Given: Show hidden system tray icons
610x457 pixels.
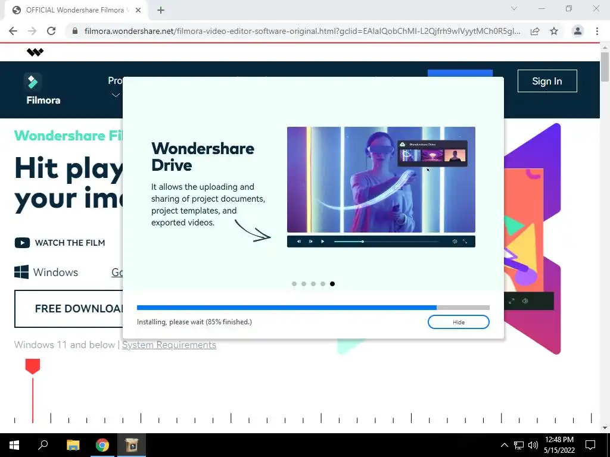Looking at the screenshot, I should pyautogui.click(x=504, y=445).
